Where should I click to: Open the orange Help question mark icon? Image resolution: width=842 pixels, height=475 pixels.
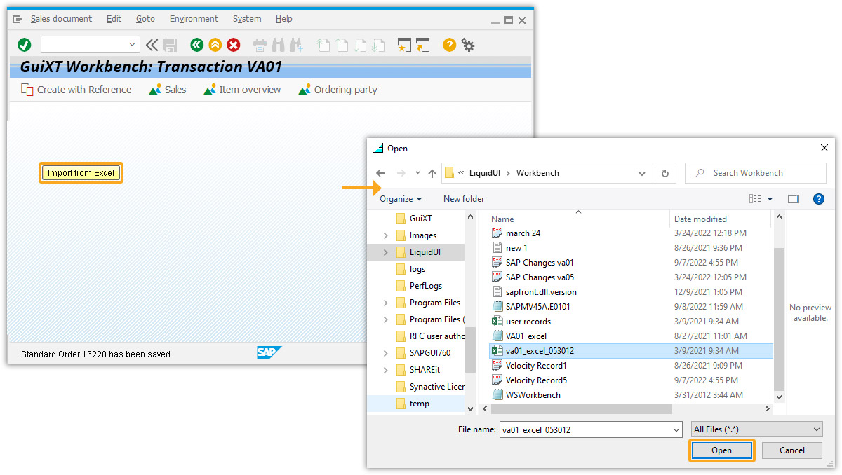point(449,45)
